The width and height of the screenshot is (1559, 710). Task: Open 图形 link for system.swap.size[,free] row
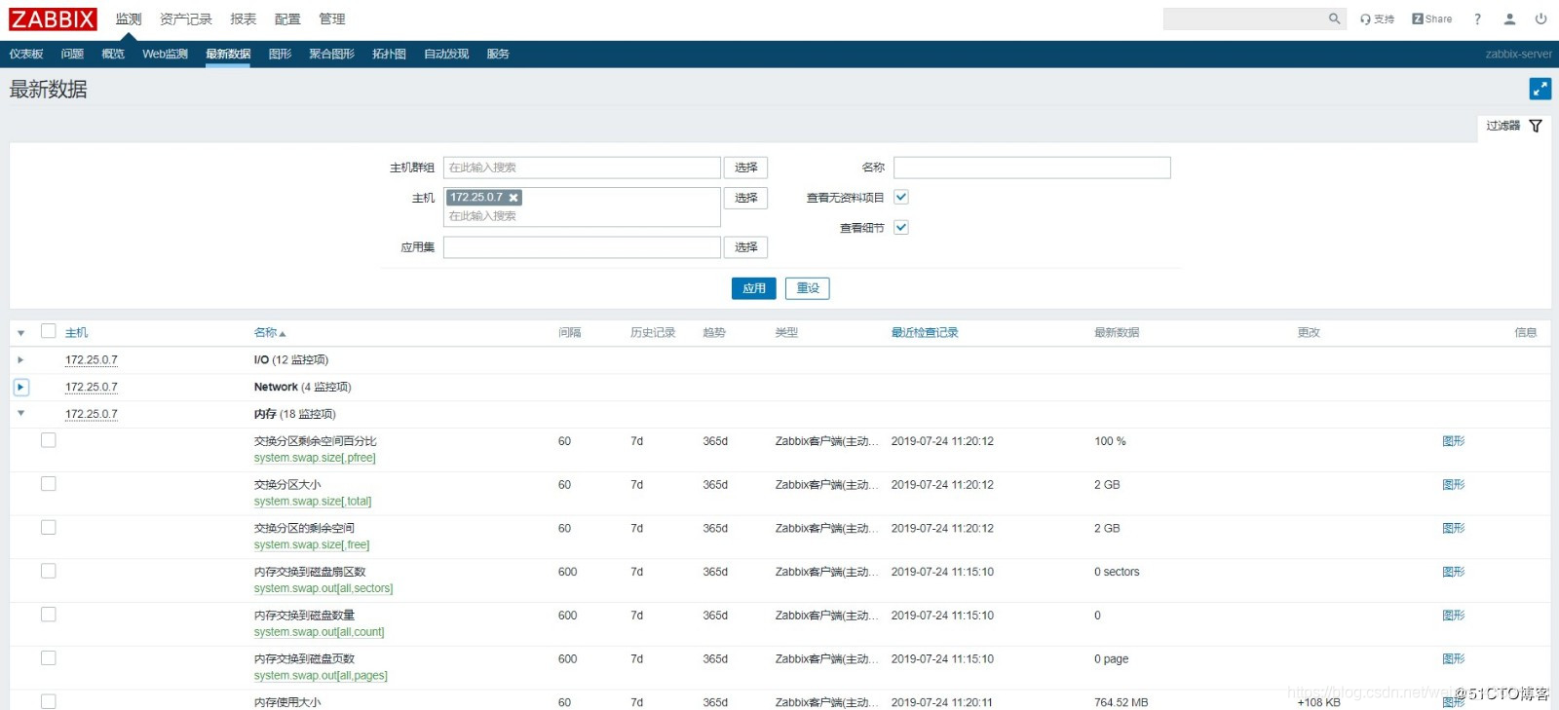[1454, 529]
